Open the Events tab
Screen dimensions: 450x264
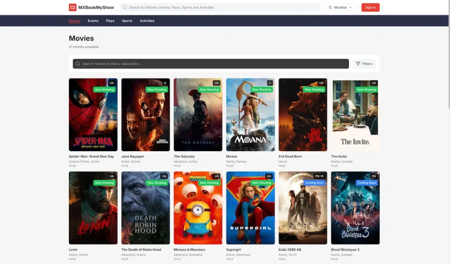93,21
